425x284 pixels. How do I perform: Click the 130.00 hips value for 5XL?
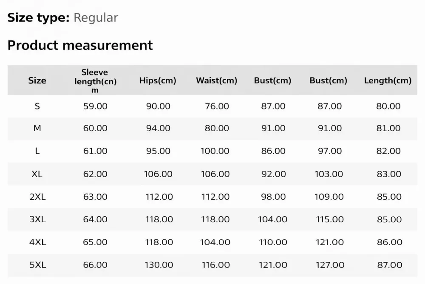(159, 265)
